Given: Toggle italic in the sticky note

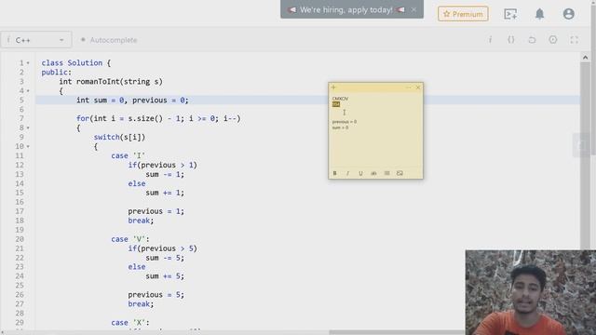Looking at the screenshot, I should [347, 173].
